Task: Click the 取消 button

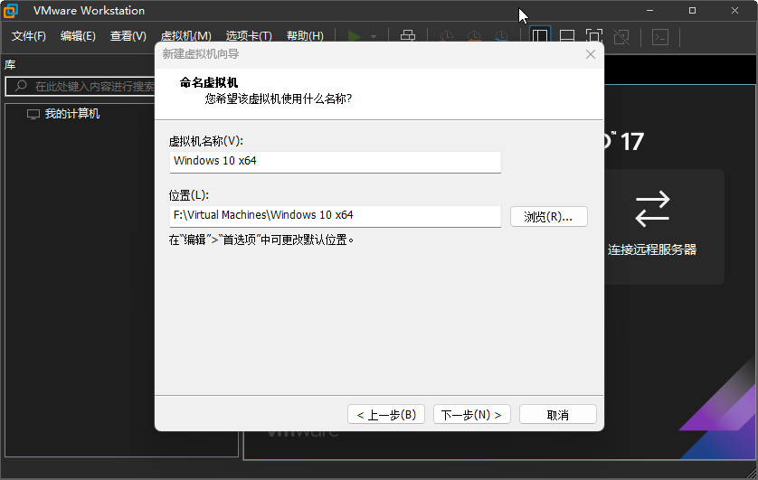Action: click(558, 414)
